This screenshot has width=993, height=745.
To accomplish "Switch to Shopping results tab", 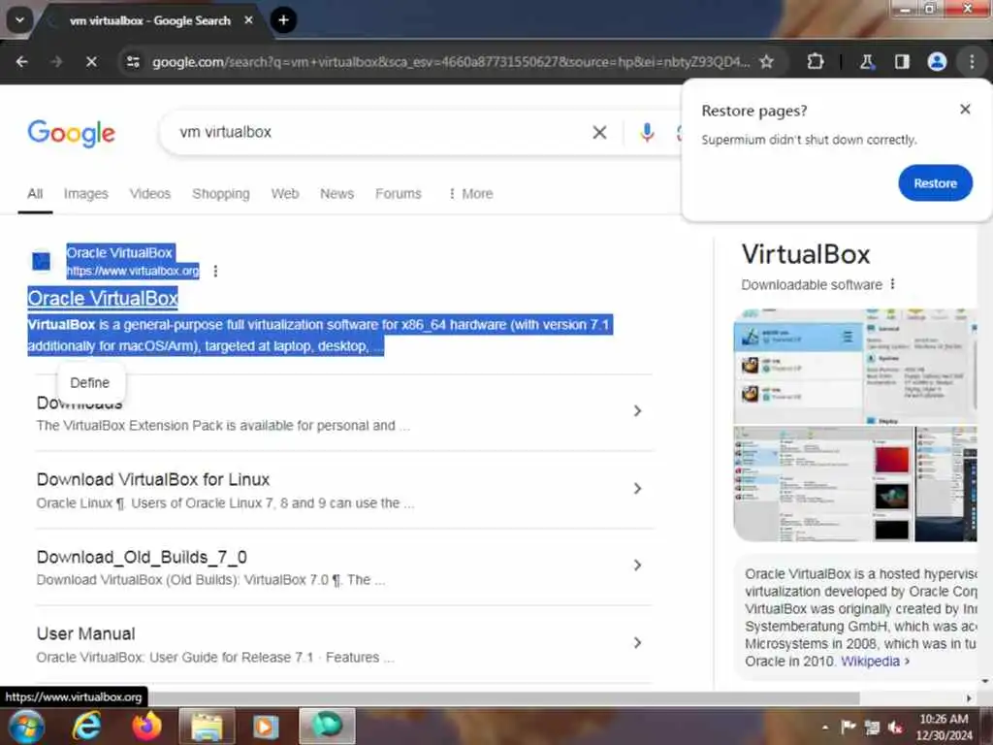I will tap(220, 193).
